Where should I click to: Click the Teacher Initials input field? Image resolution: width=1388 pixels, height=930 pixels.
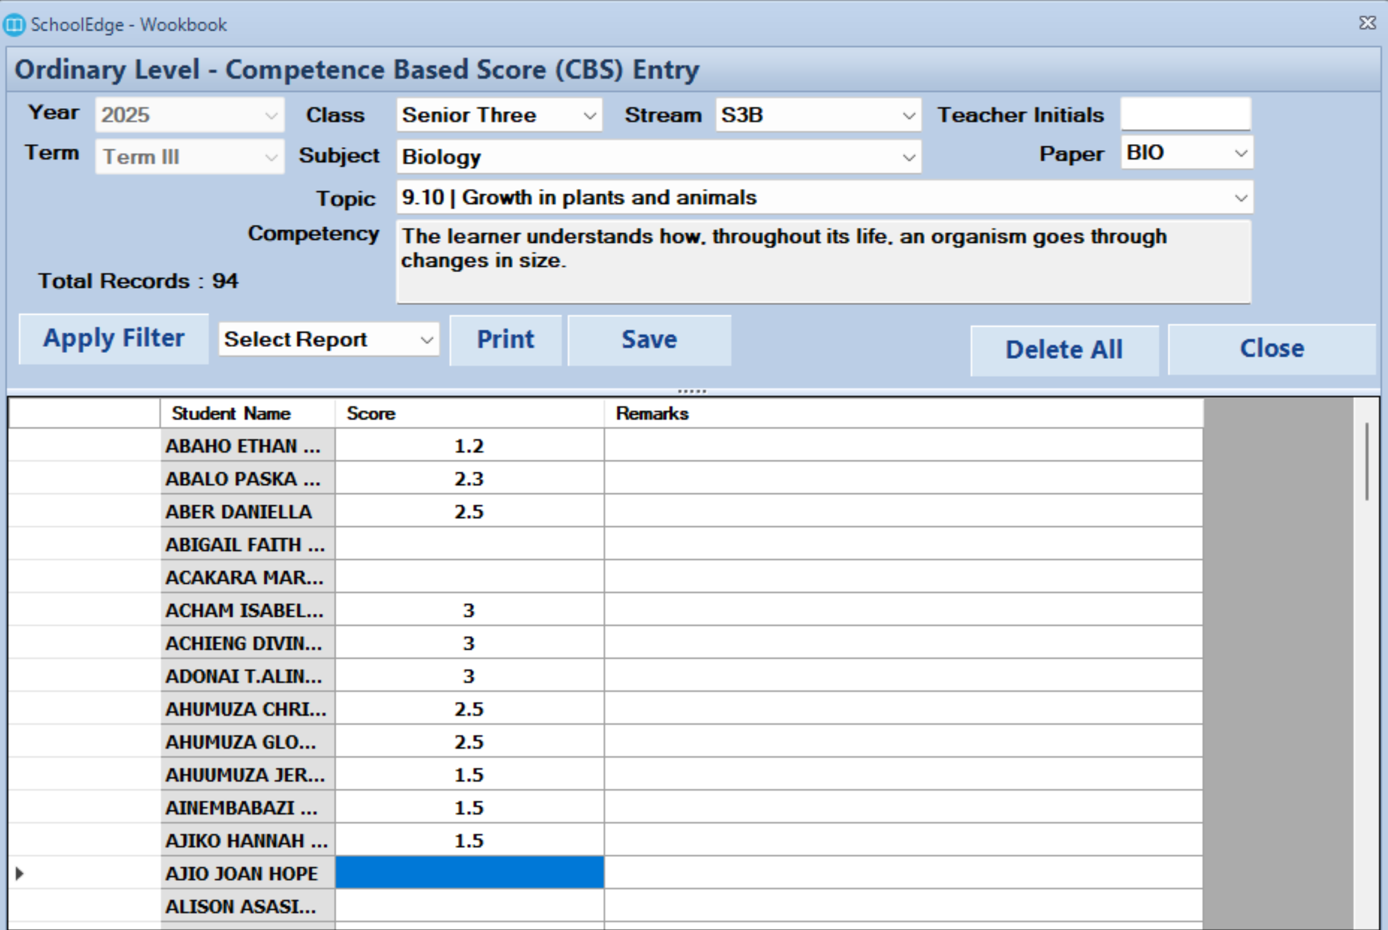pyautogui.click(x=1185, y=114)
